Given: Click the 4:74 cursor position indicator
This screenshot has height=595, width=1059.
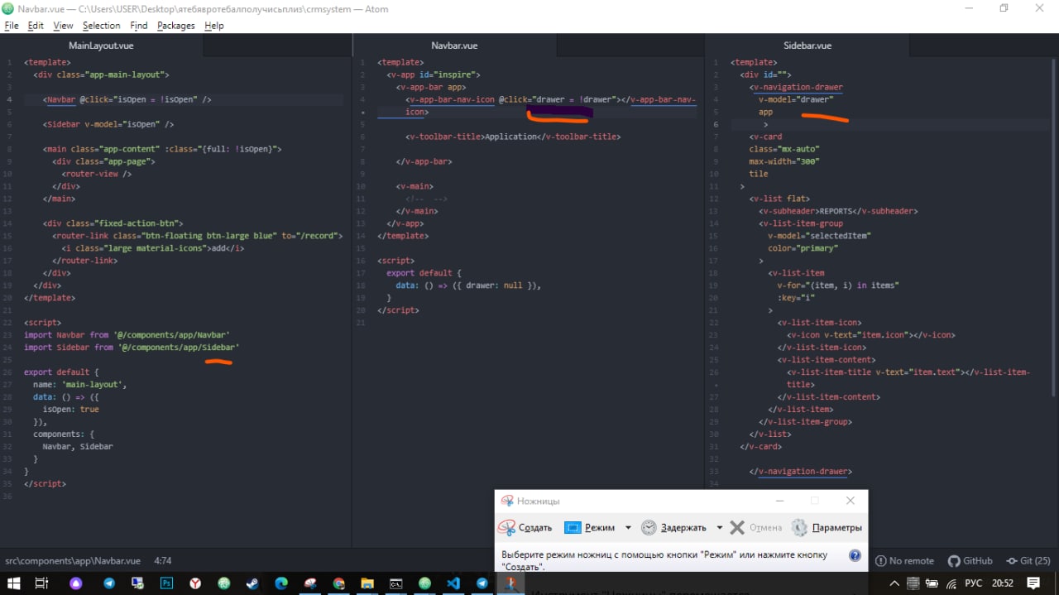Looking at the screenshot, I should 163,560.
